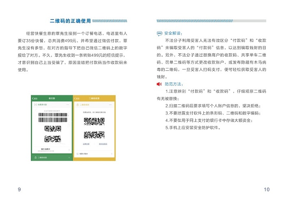
Task: Tap the barcode on the green payment screen
Action: click(53, 117)
